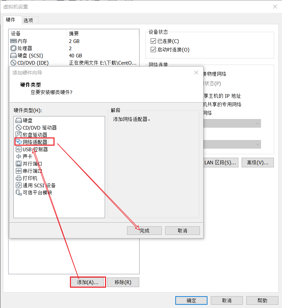Select the printer 打印机 icon

point(18,178)
